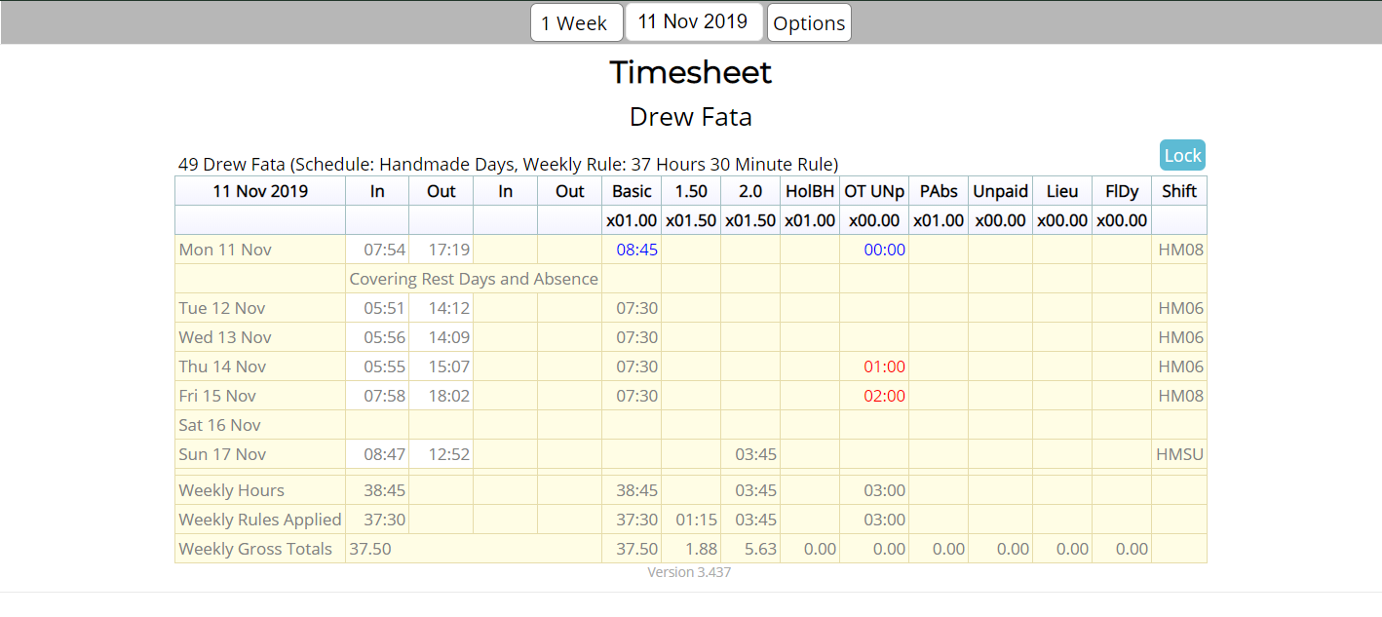This screenshot has width=1382, height=617.
Task: Open the Options menu
Action: pos(809,23)
